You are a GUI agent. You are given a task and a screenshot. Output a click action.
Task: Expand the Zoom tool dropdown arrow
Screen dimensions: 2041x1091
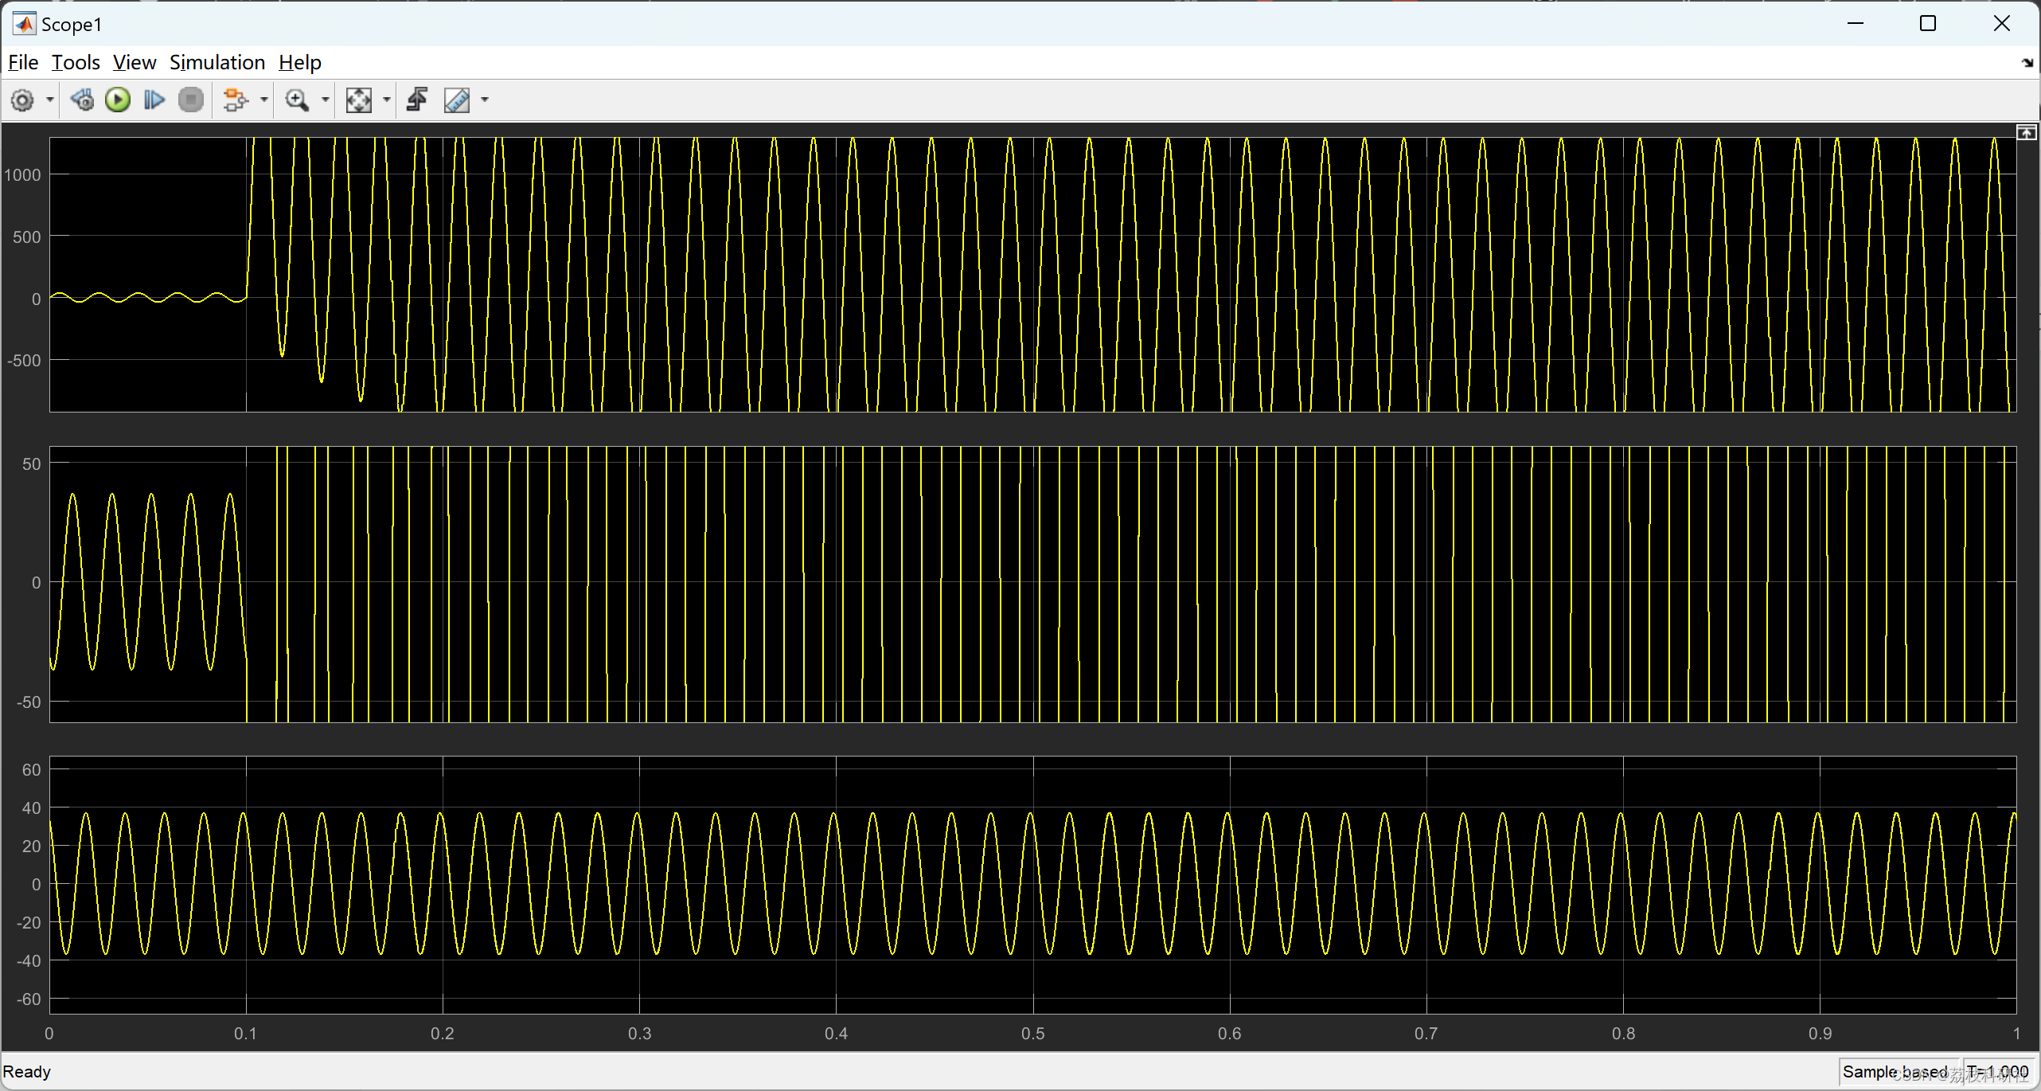(x=325, y=100)
